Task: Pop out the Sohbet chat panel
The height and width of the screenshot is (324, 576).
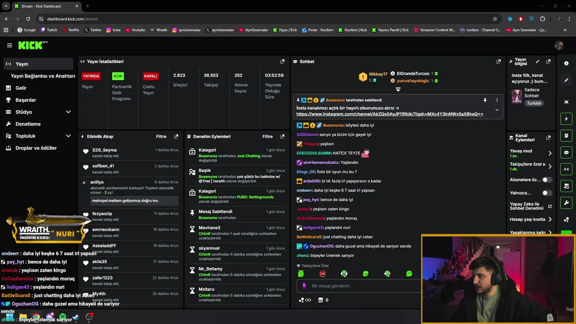Action: pos(498,62)
